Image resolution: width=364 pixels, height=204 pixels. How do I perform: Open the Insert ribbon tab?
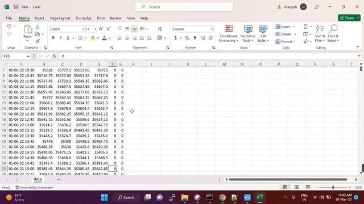pos(39,18)
